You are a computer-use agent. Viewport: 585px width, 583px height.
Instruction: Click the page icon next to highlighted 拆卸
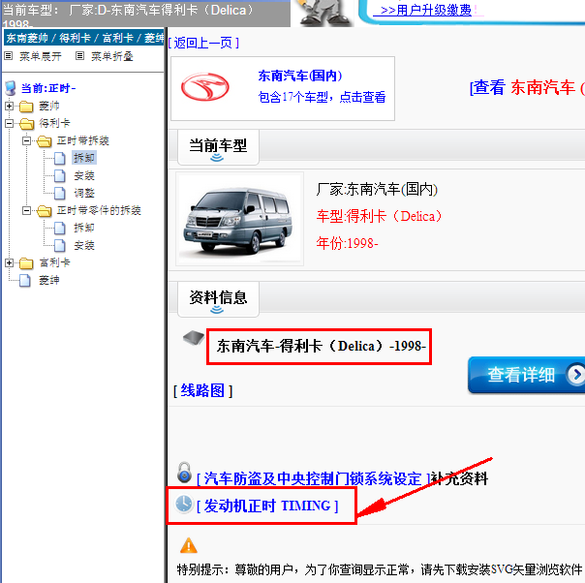[60, 158]
